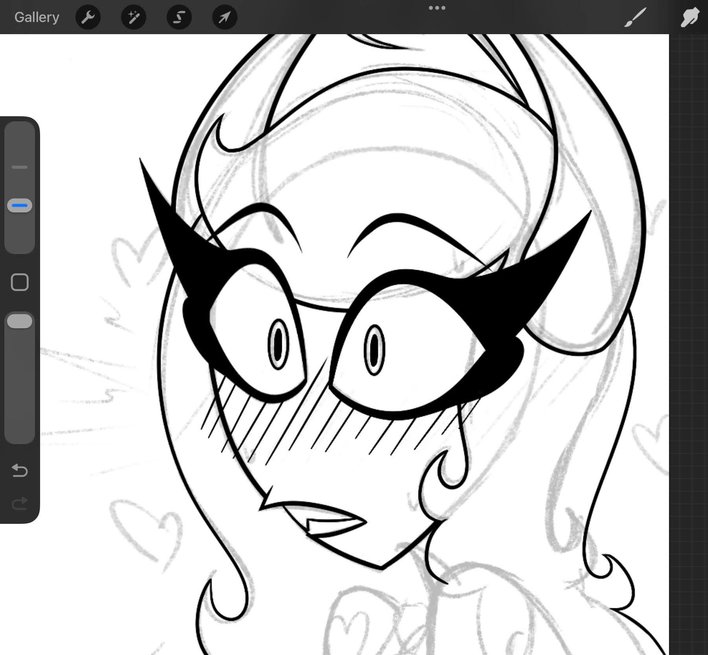Click the gray opacity slider handle
The width and height of the screenshot is (708, 655).
[x=20, y=321]
